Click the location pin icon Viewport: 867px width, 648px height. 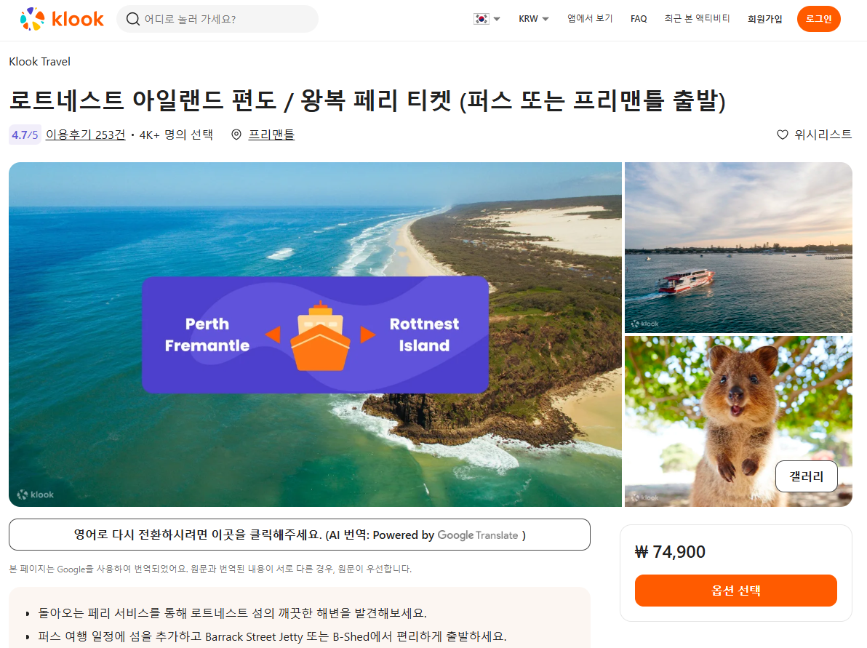pos(236,135)
